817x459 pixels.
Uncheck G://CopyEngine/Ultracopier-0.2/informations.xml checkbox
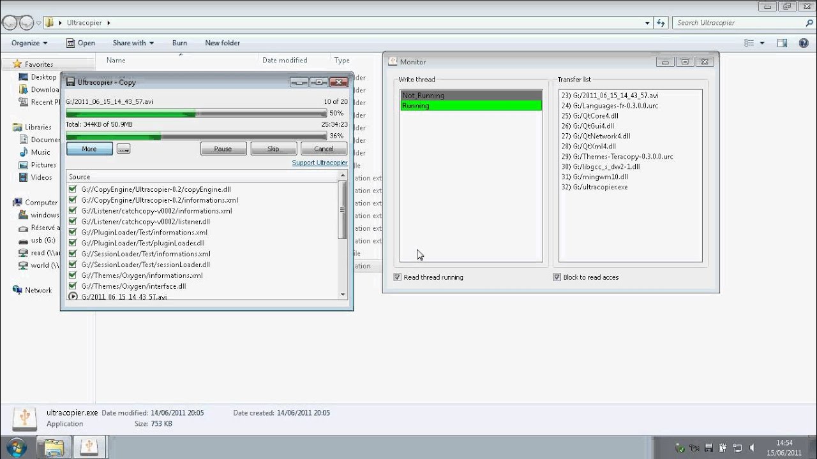click(x=73, y=200)
